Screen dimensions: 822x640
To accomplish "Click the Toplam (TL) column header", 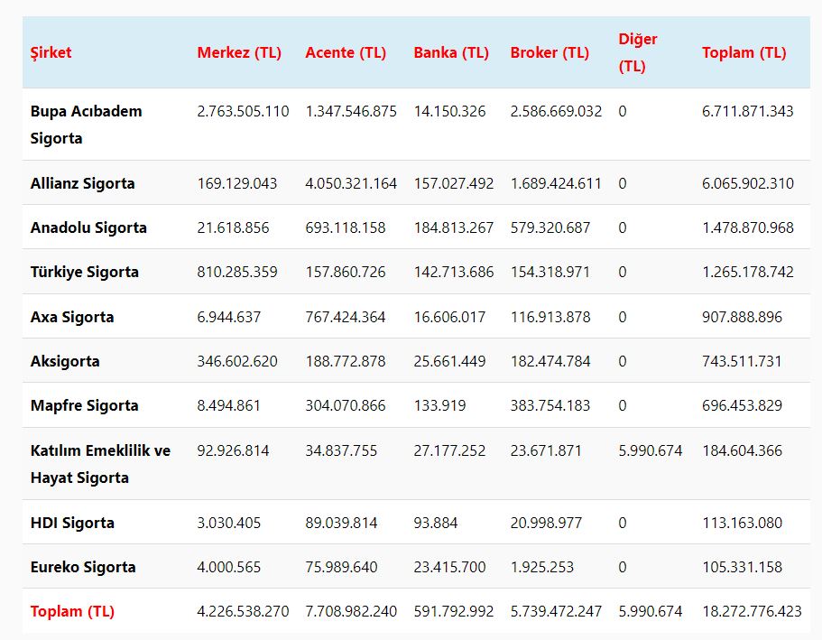I will point(744,52).
